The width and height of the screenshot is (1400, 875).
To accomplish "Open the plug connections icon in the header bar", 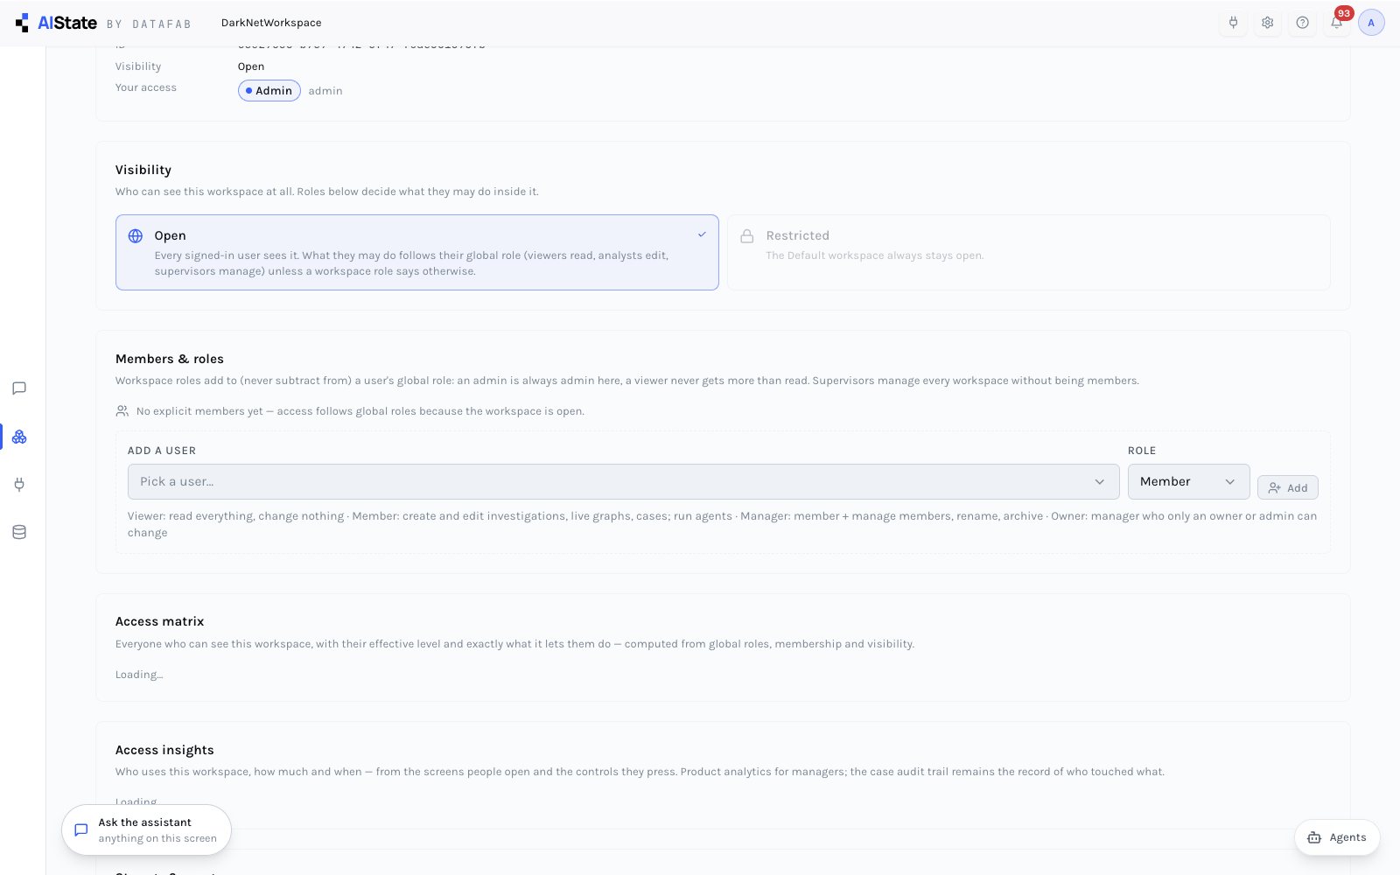I will (1233, 23).
